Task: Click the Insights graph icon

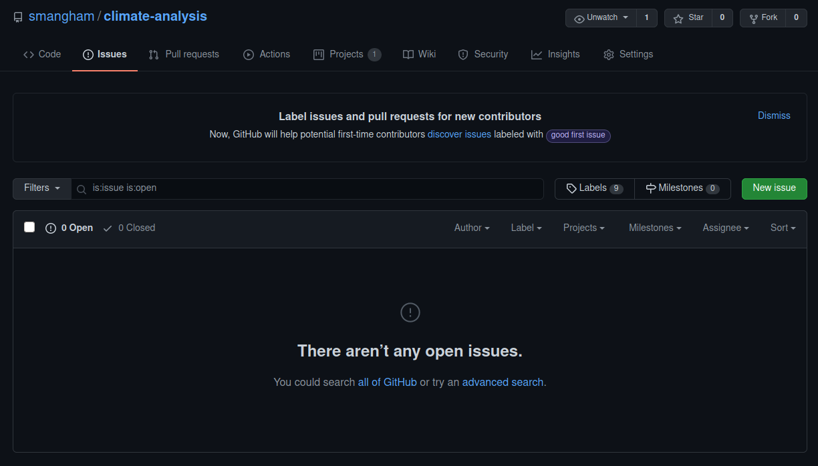Action: tap(537, 54)
